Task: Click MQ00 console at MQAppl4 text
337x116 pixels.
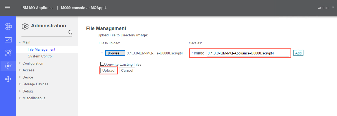Action: 84,8
